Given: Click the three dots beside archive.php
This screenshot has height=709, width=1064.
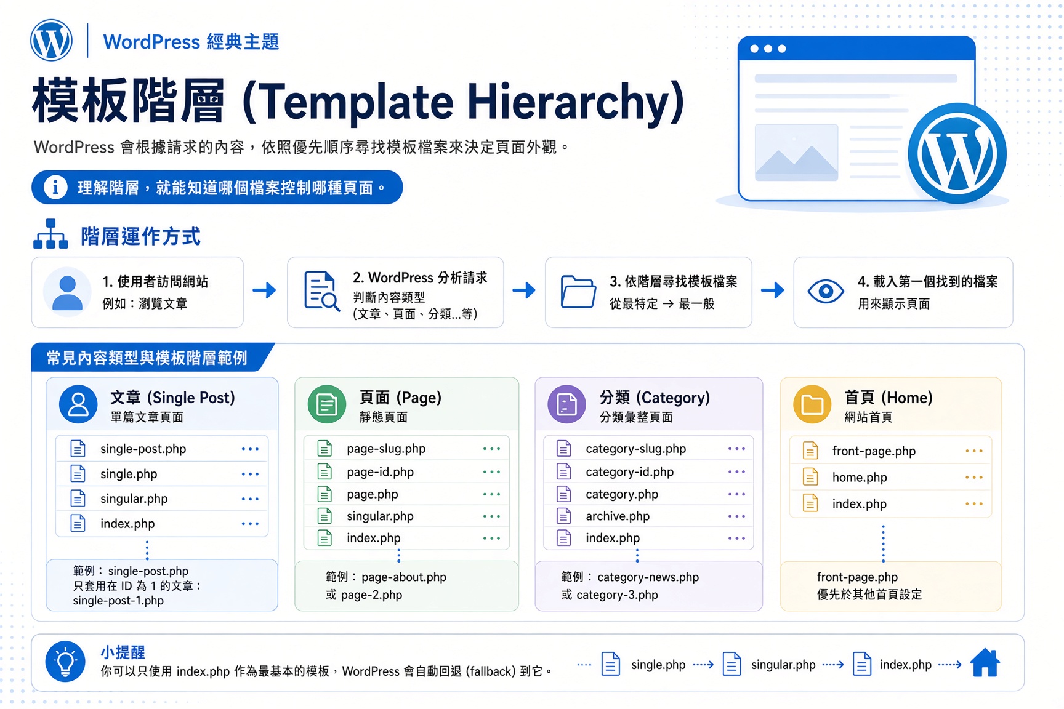Looking at the screenshot, I should point(736,516).
